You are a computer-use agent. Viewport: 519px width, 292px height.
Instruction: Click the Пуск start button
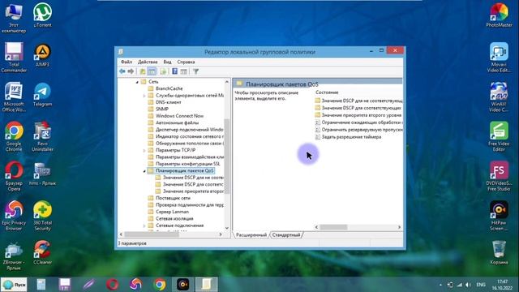tap(15, 285)
